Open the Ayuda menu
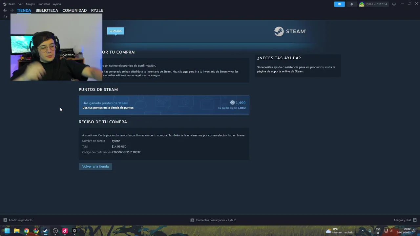The height and width of the screenshot is (236, 420). (x=57, y=4)
